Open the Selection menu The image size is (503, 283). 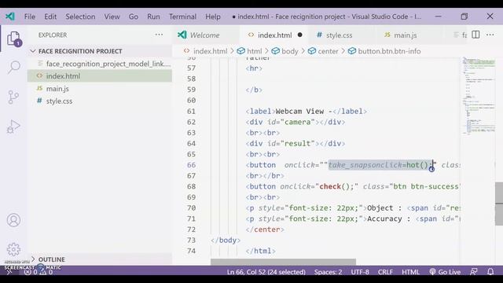point(80,17)
